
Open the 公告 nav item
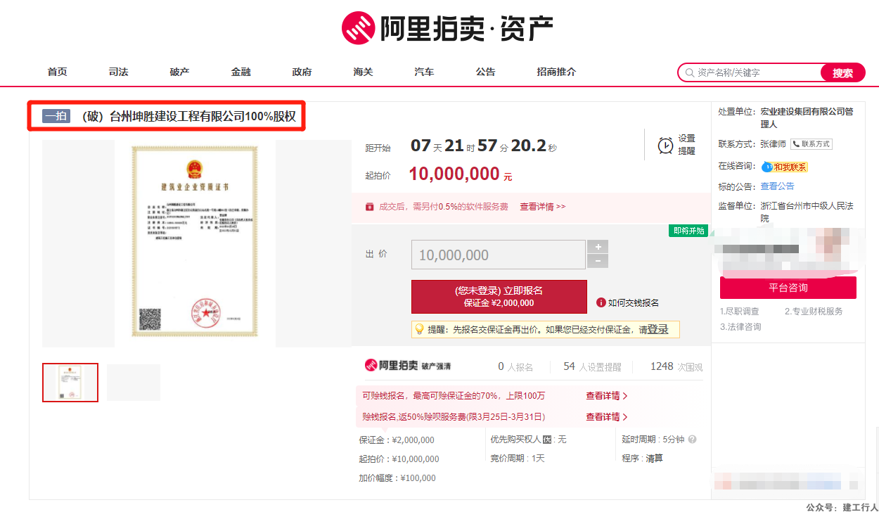(x=486, y=72)
